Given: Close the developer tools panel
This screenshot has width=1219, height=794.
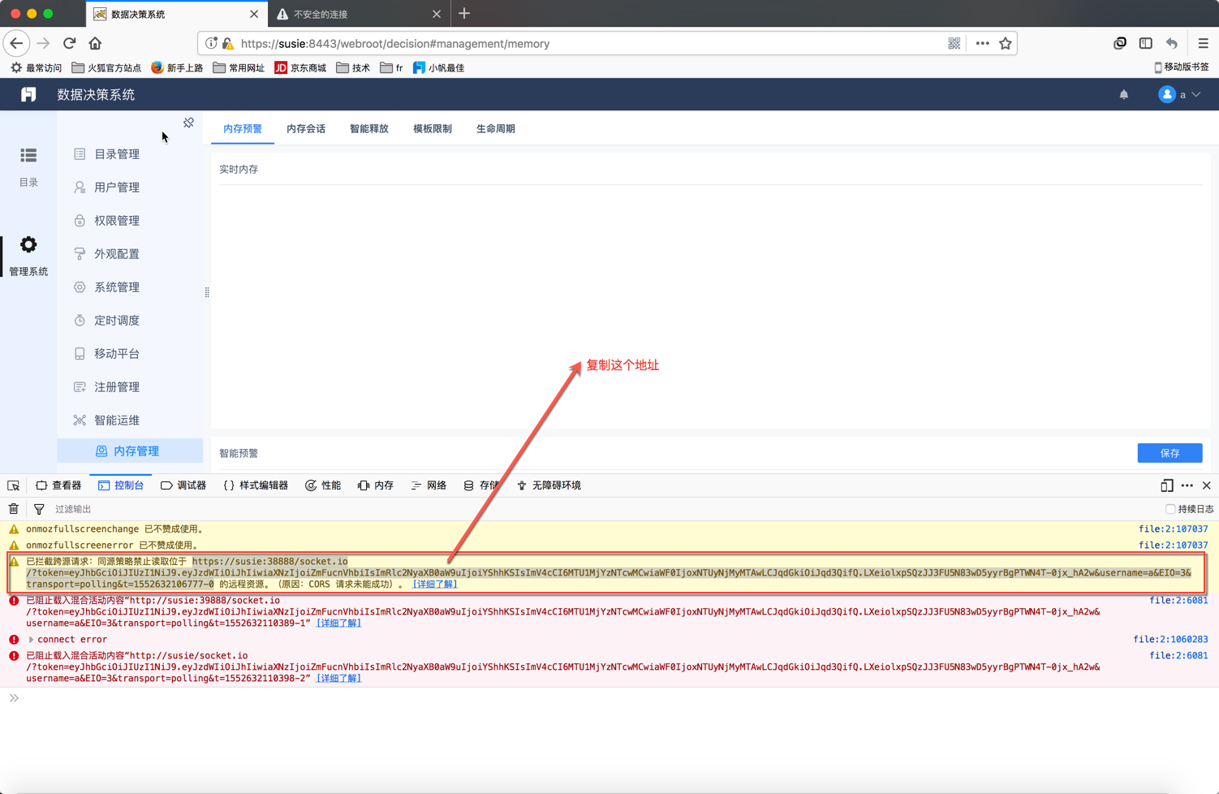Looking at the screenshot, I should pyautogui.click(x=1207, y=485).
